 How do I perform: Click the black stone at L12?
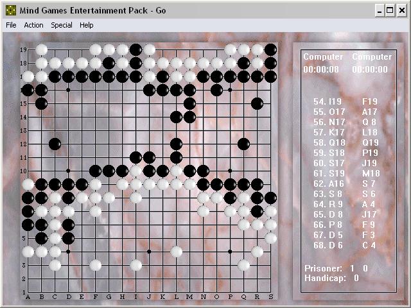pos(176,144)
